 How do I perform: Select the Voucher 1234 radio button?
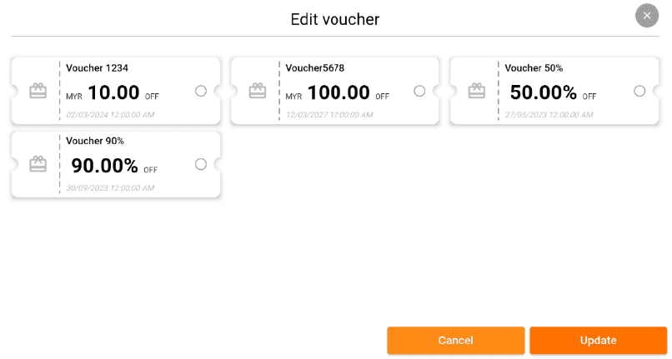pyautogui.click(x=201, y=91)
